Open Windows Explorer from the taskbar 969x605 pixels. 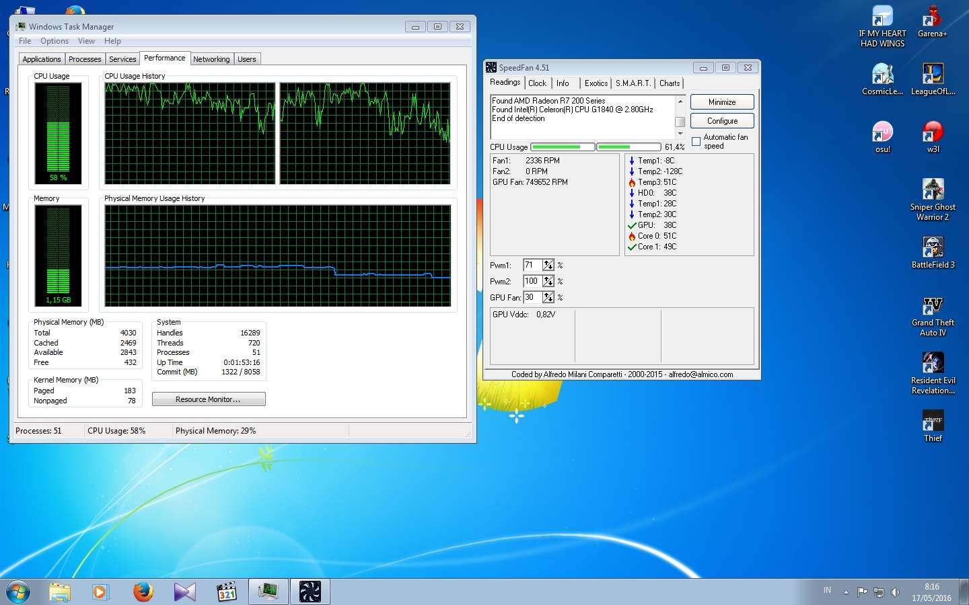click(60, 592)
